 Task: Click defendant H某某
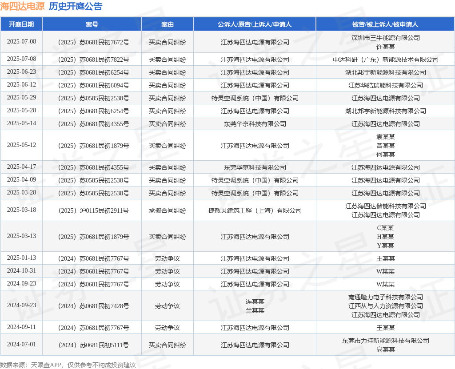[385, 237]
